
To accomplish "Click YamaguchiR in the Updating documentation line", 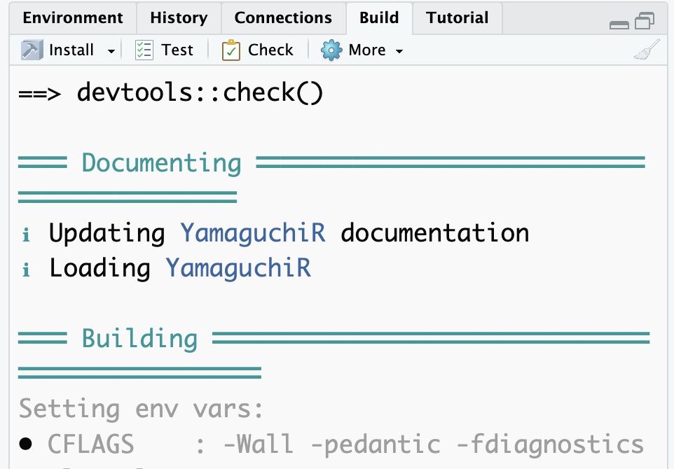I will coord(253,233).
